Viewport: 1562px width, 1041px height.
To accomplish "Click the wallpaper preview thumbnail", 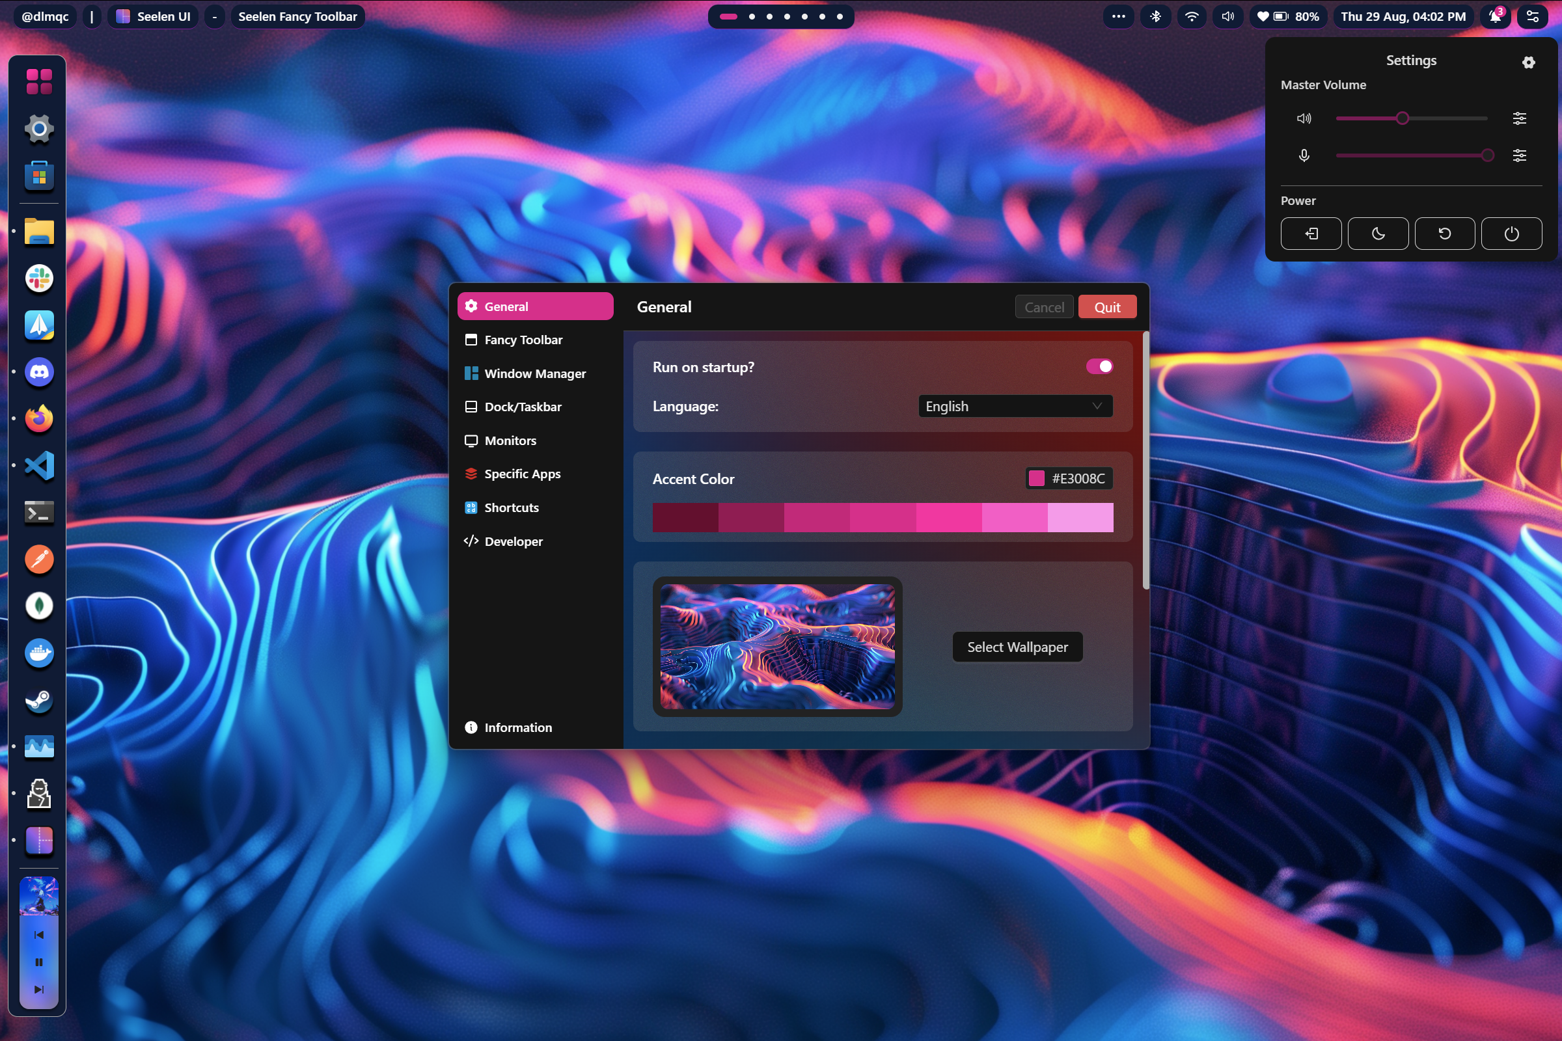I will [x=777, y=647].
